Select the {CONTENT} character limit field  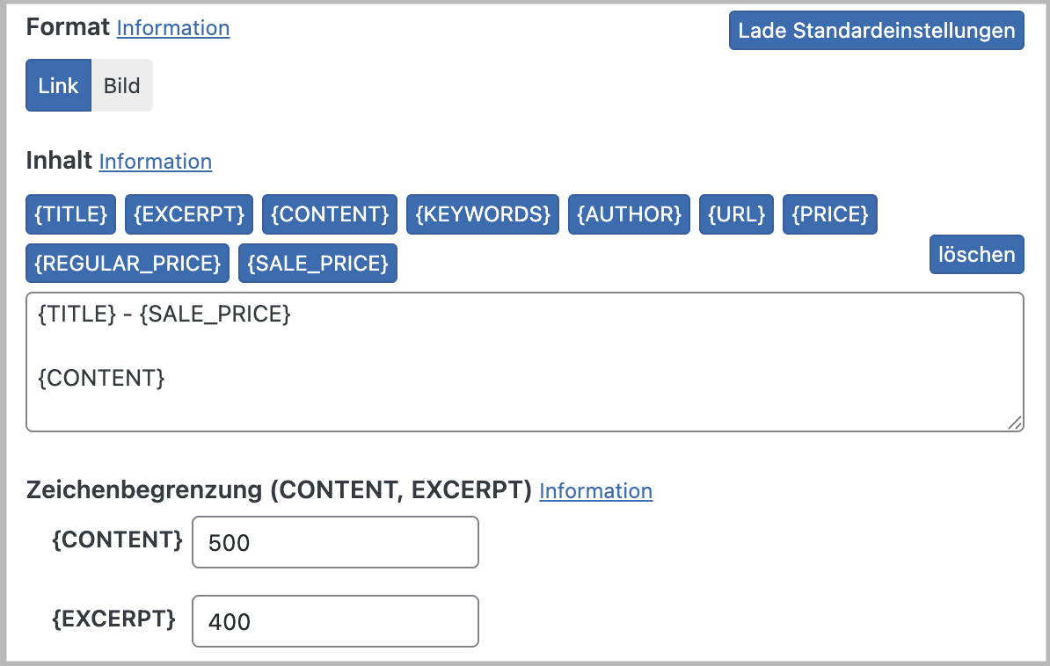coord(335,542)
